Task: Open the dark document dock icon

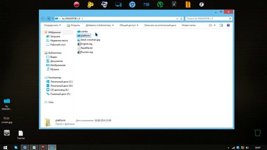Action: coord(174,4)
